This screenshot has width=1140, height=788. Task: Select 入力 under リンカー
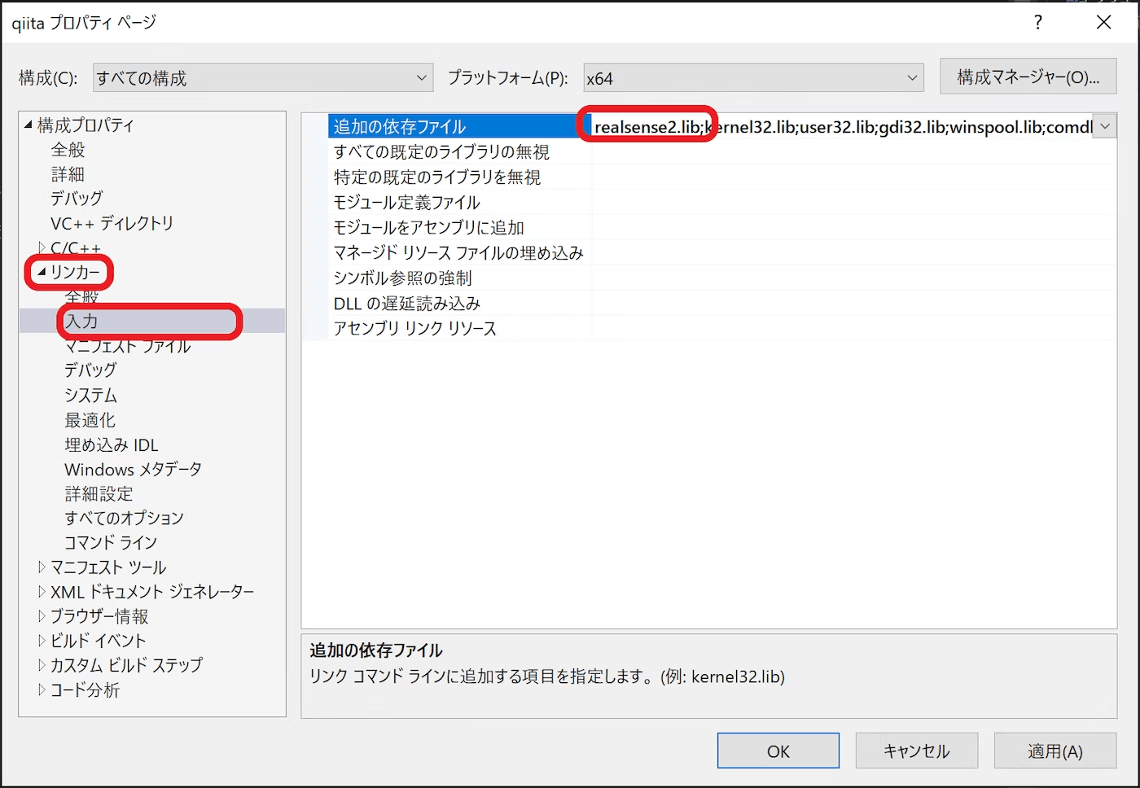[81, 322]
